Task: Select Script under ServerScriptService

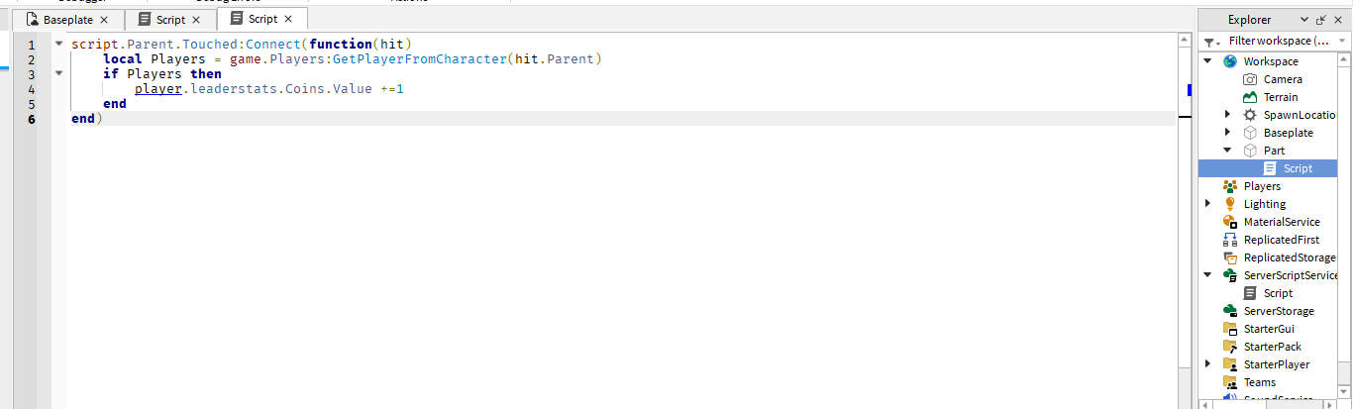Action: [1277, 293]
